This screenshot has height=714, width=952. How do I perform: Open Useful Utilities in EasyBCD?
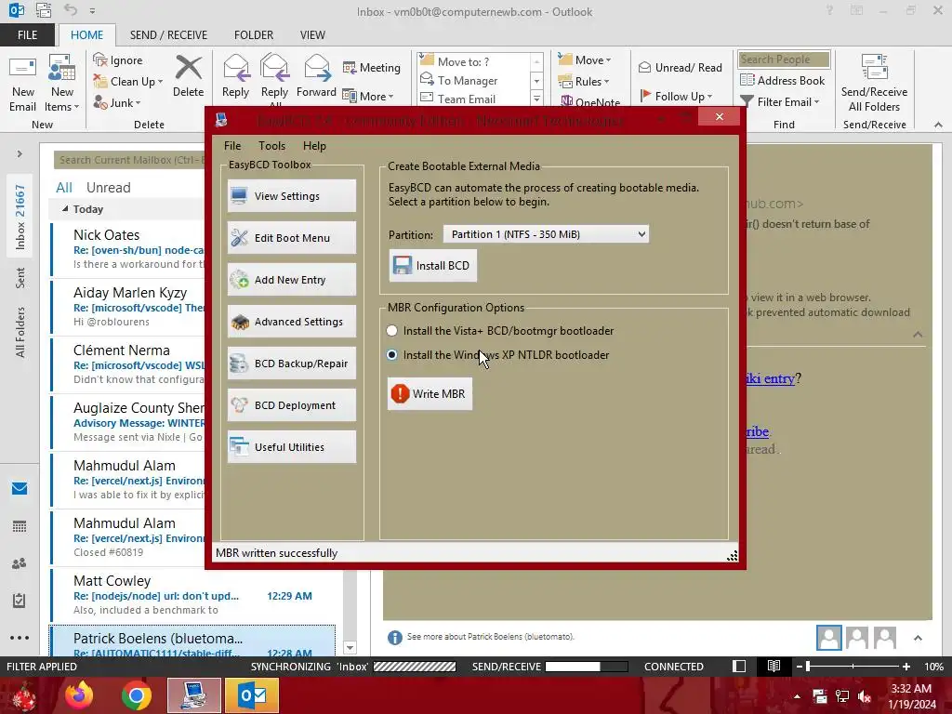(291, 447)
